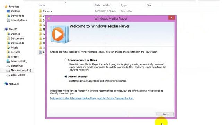The image size is (222, 125).
Task: Click the This PC computer icon
Action: 6,29
